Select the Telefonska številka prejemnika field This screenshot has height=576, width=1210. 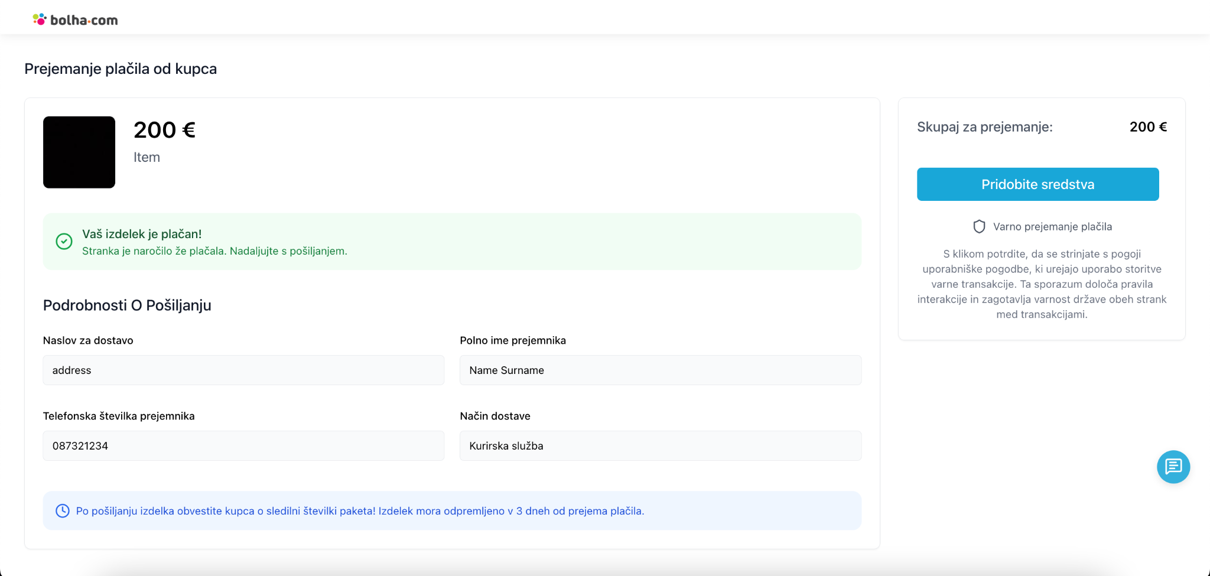[x=243, y=446]
